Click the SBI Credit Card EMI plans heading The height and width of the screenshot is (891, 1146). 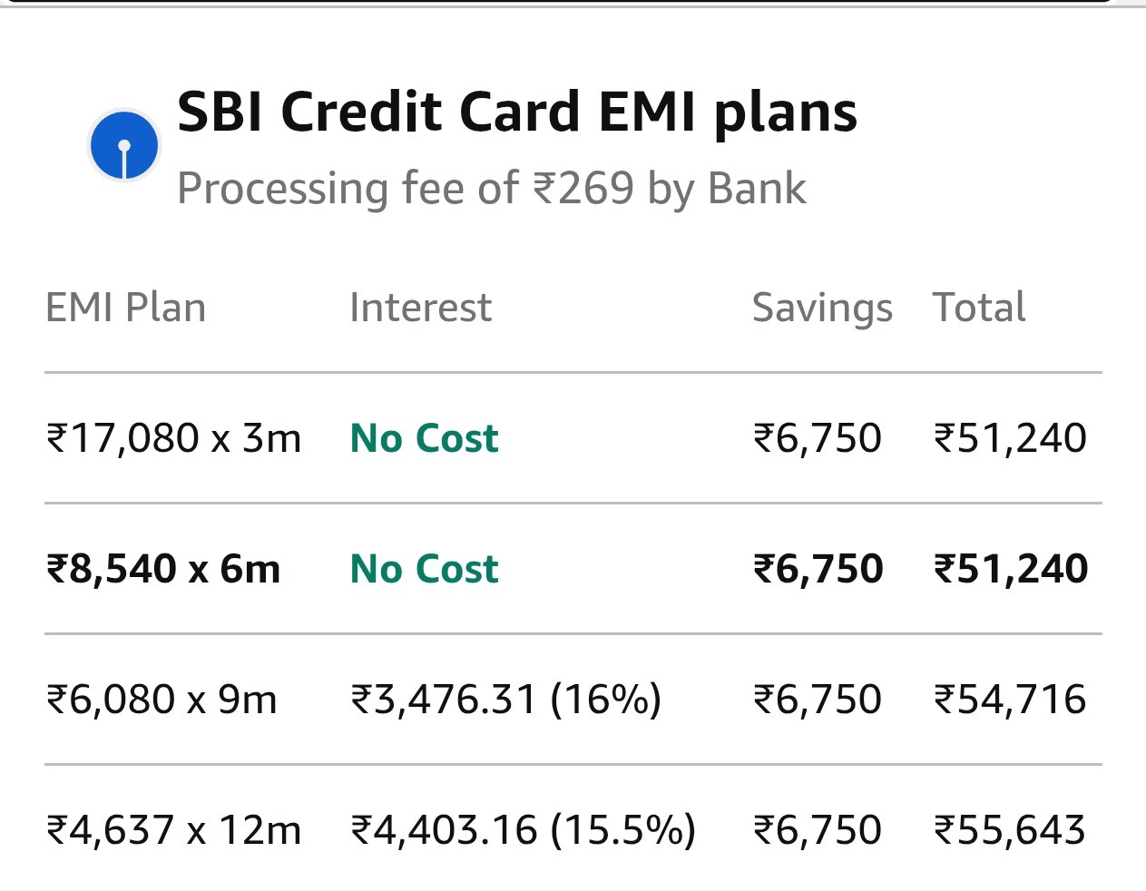pos(516,113)
